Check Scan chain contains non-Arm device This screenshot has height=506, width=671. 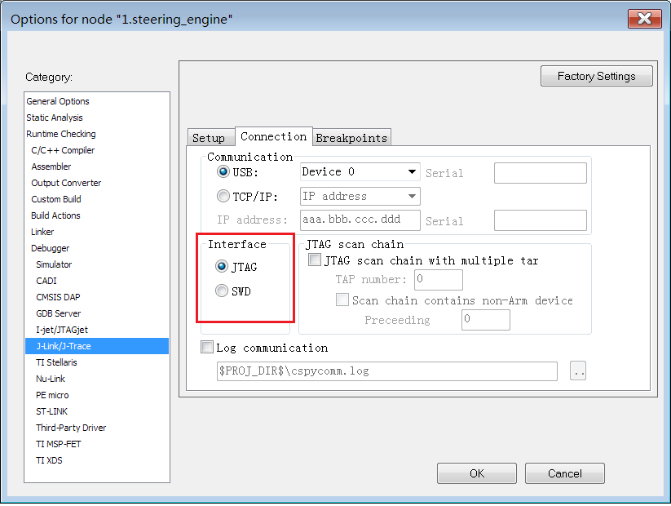point(342,300)
